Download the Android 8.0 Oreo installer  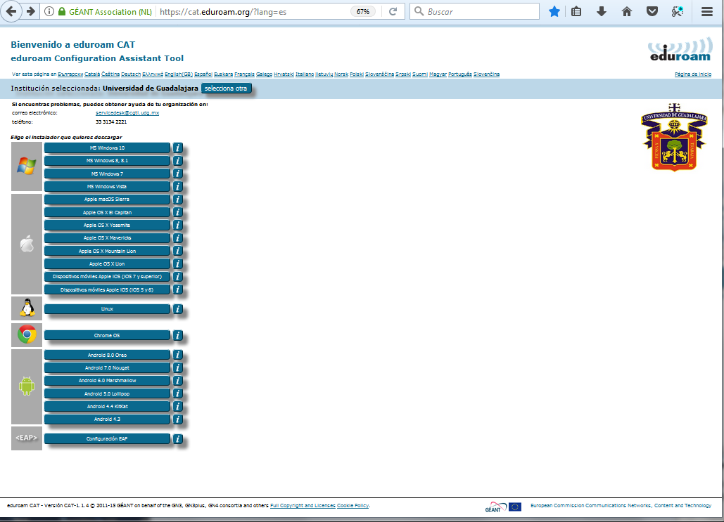[107, 355]
